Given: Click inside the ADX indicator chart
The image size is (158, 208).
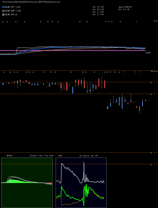Looking at the screenshot, I should pos(81,183).
